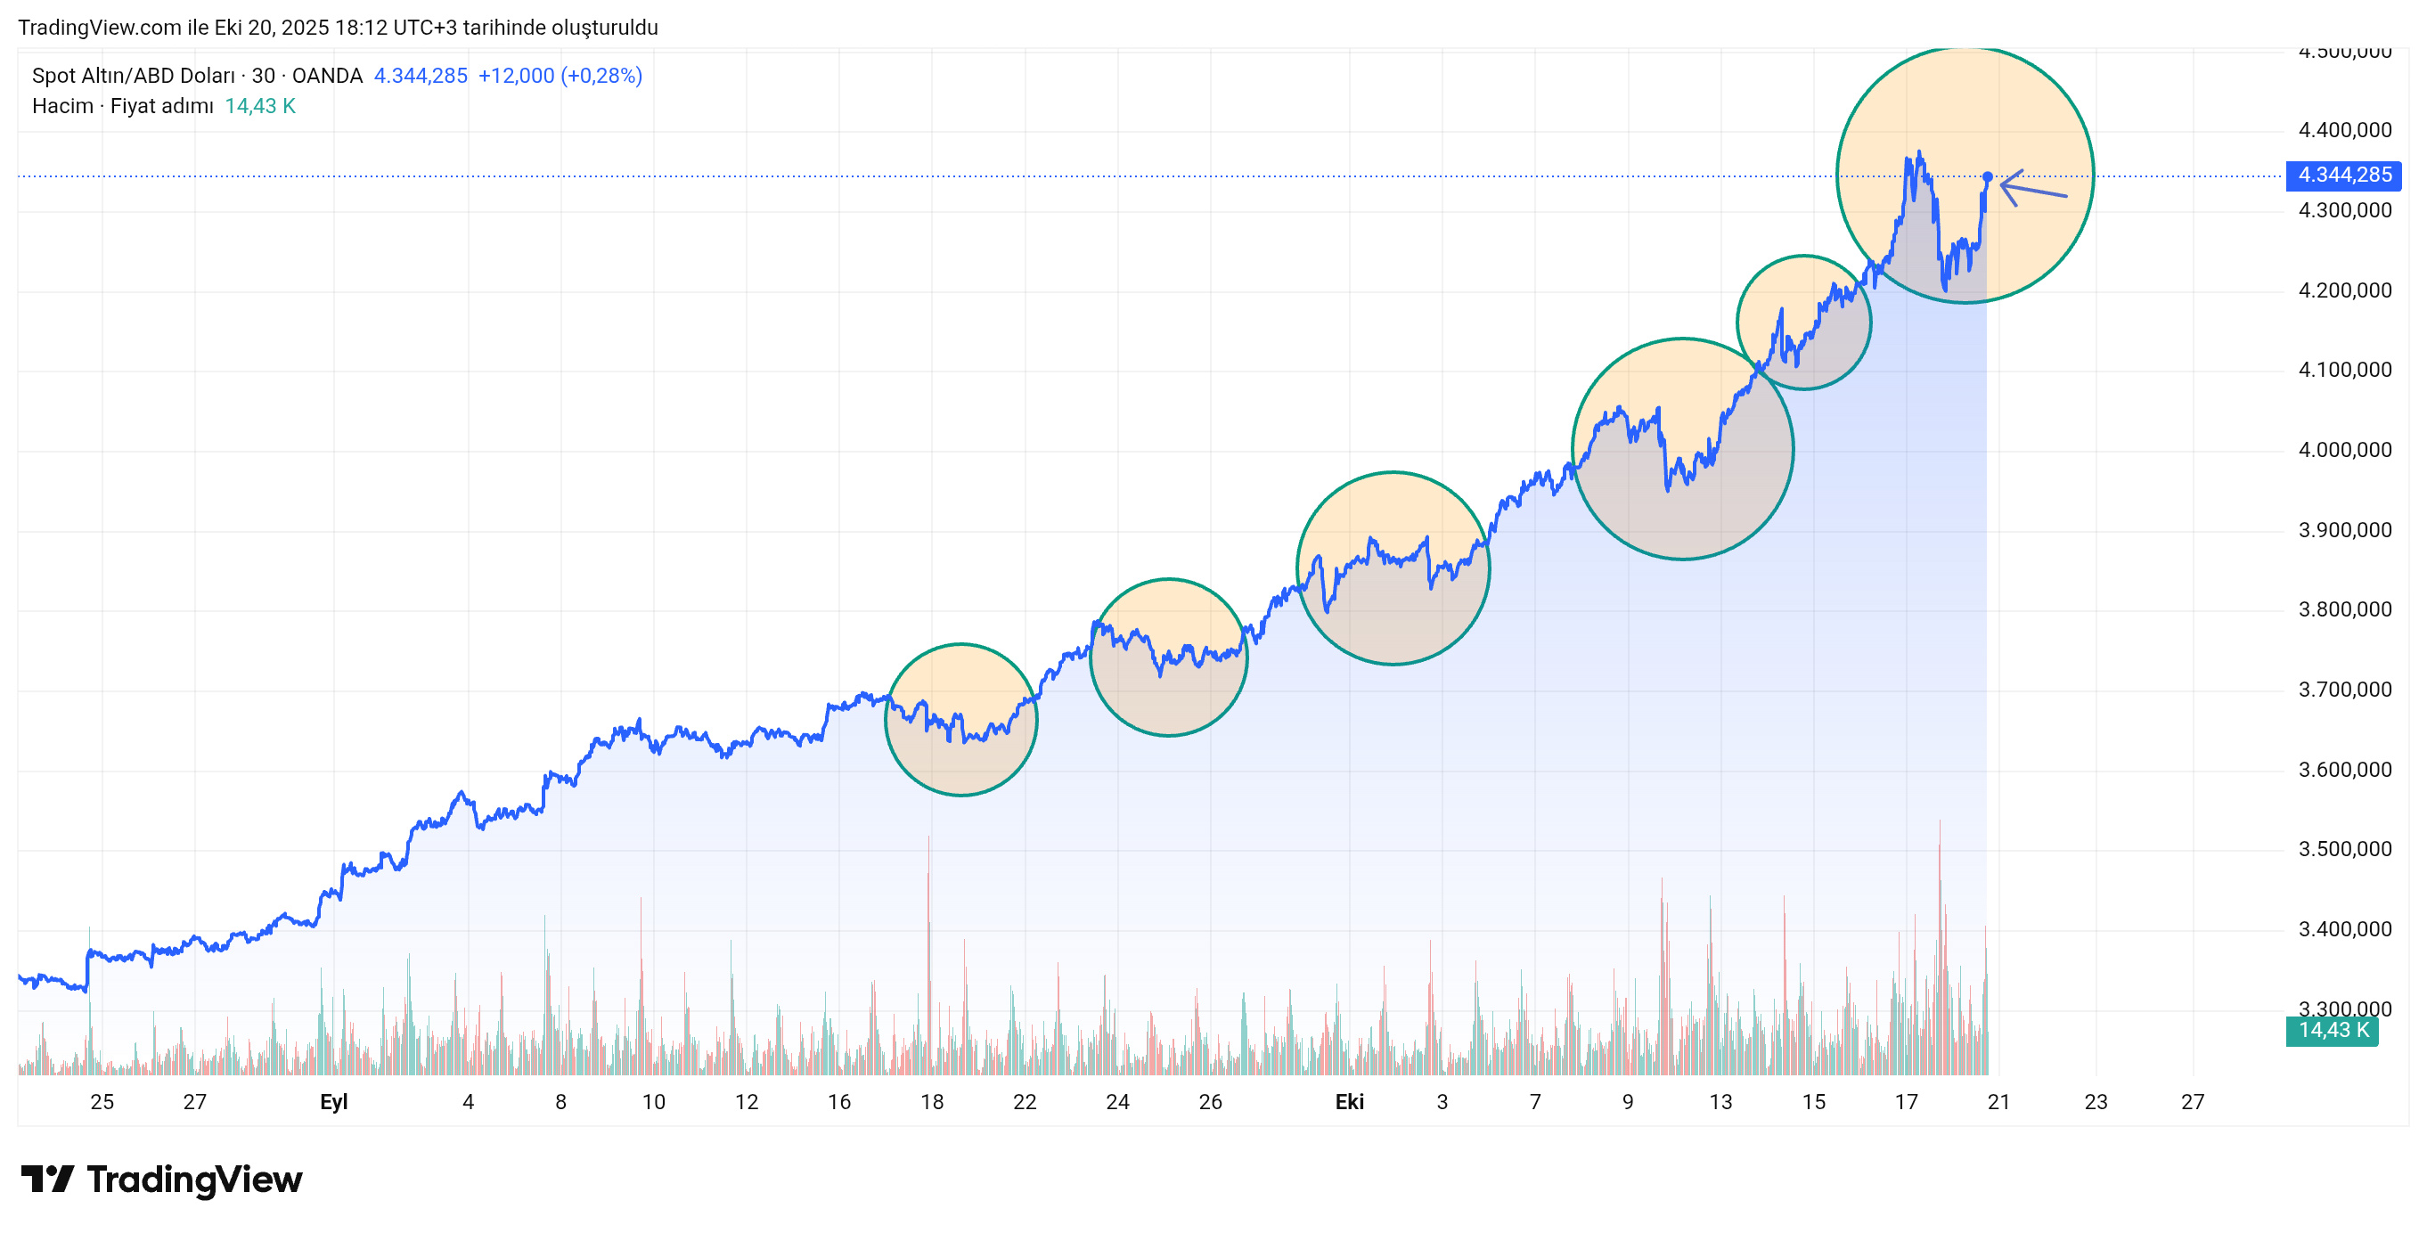Click the Hacim volume indicator label
2427x1233 pixels.
(62, 105)
